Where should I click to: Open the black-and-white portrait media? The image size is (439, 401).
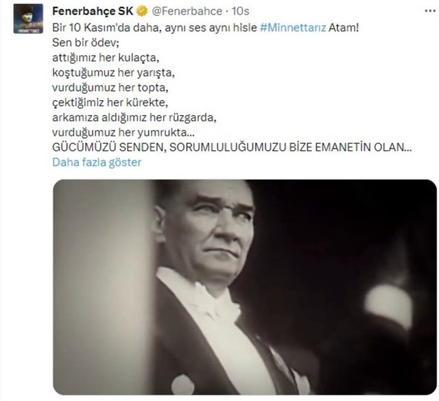click(245, 287)
